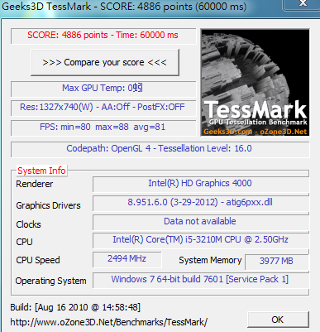Screen dimensions: 320x332
Task: Click the Compare your score button
Action: coord(105,62)
